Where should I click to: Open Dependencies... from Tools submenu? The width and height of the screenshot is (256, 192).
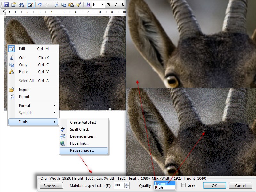(x=84, y=136)
